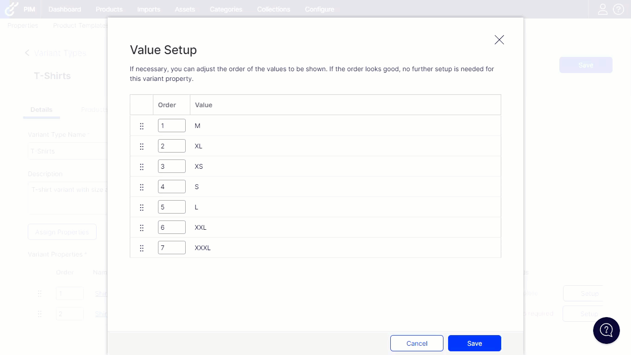The height and width of the screenshot is (355, 631).
Task: Click drag handle for value XL
Action: coord(142,146)
